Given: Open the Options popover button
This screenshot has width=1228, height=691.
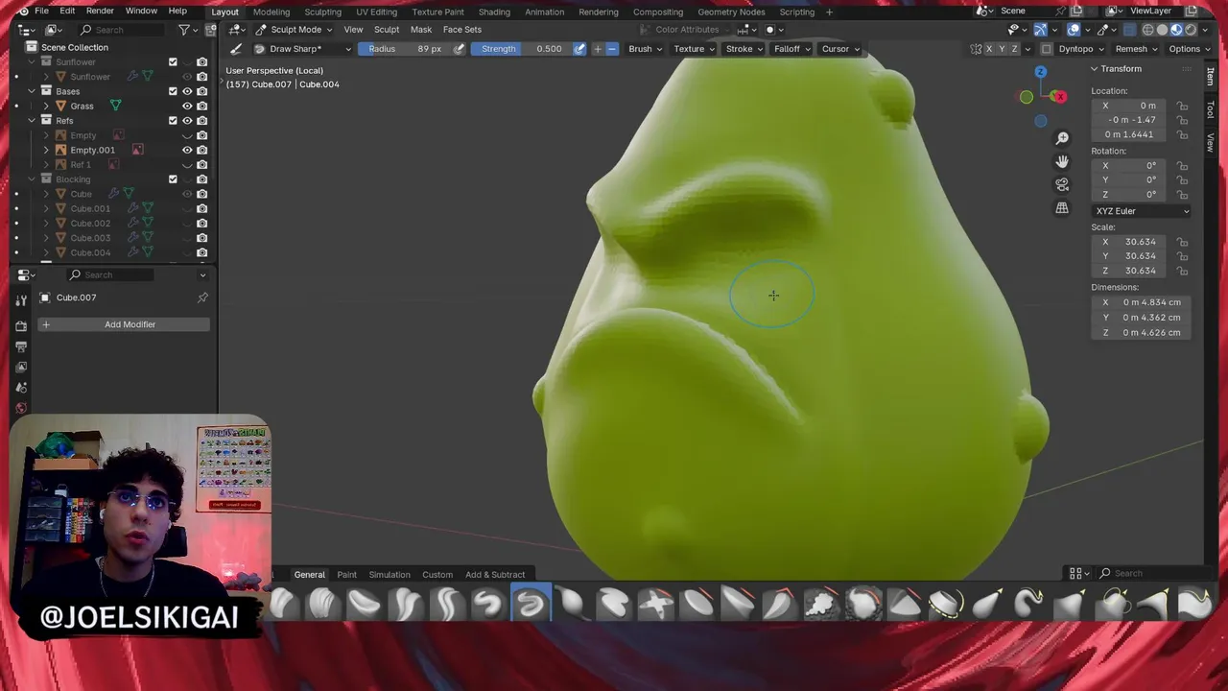Looking at the screenshot, I should (x=1188, y=49).
